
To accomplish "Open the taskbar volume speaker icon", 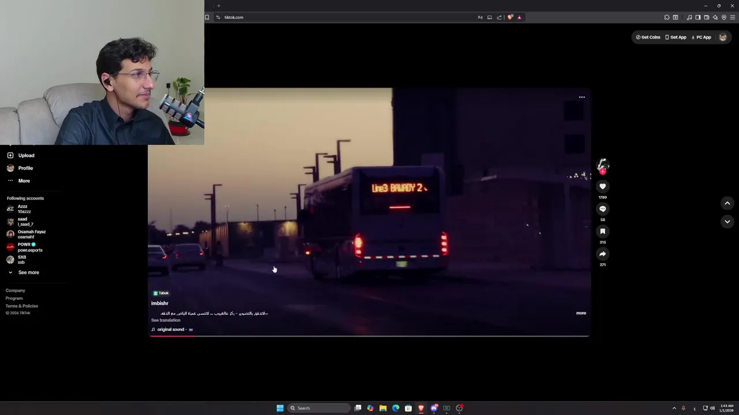I will click(x=712, y=408).
